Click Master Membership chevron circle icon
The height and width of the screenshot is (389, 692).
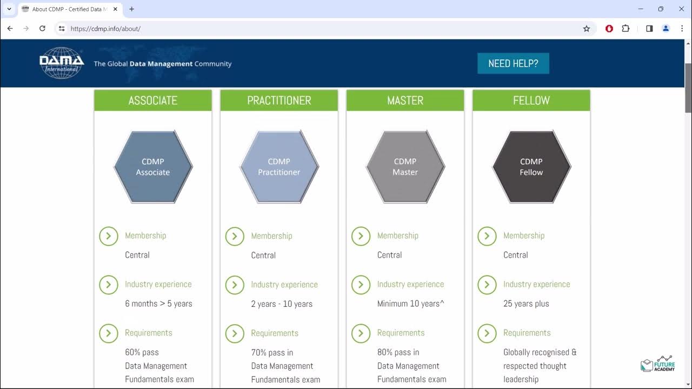pos(361,236)
